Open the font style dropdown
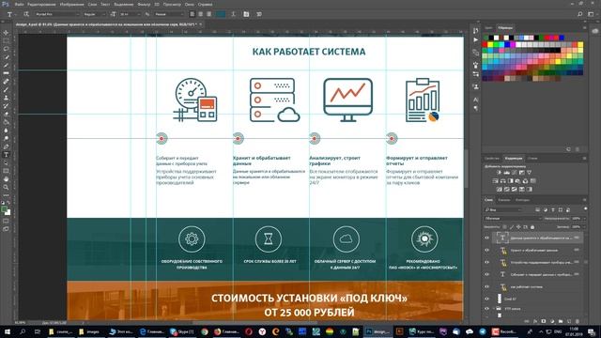 tap(94, 14)
